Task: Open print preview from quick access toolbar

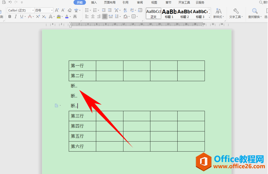Action: (4, 2)
